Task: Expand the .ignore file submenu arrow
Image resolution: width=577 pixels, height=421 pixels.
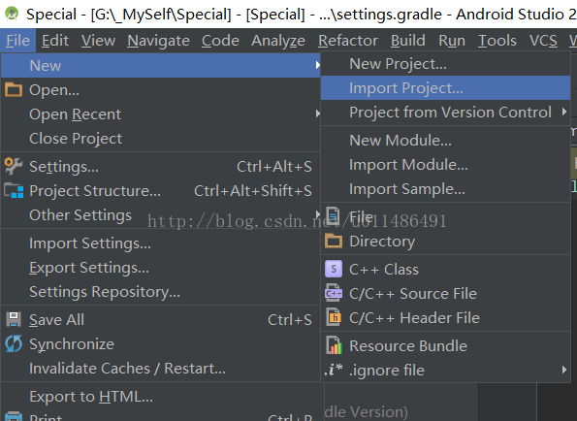Action: coord(564,370)
